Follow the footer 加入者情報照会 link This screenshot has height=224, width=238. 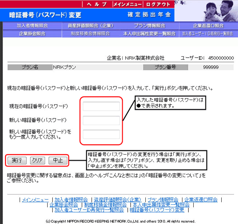[71, 200]
